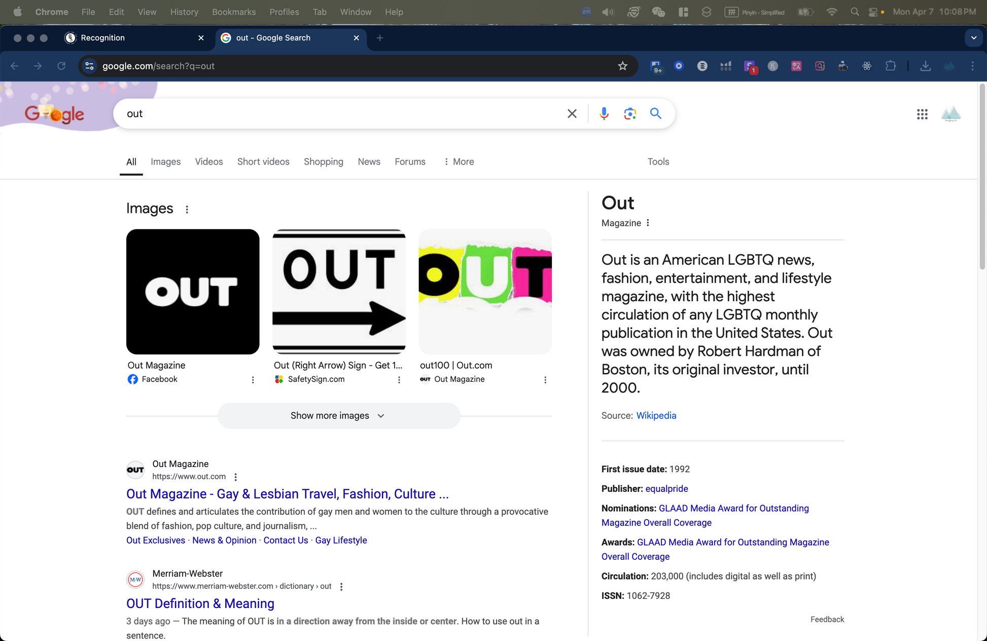Click the page vertical scrollbar
Viewport: 987px width, 641px height.
tap(982, 176)
